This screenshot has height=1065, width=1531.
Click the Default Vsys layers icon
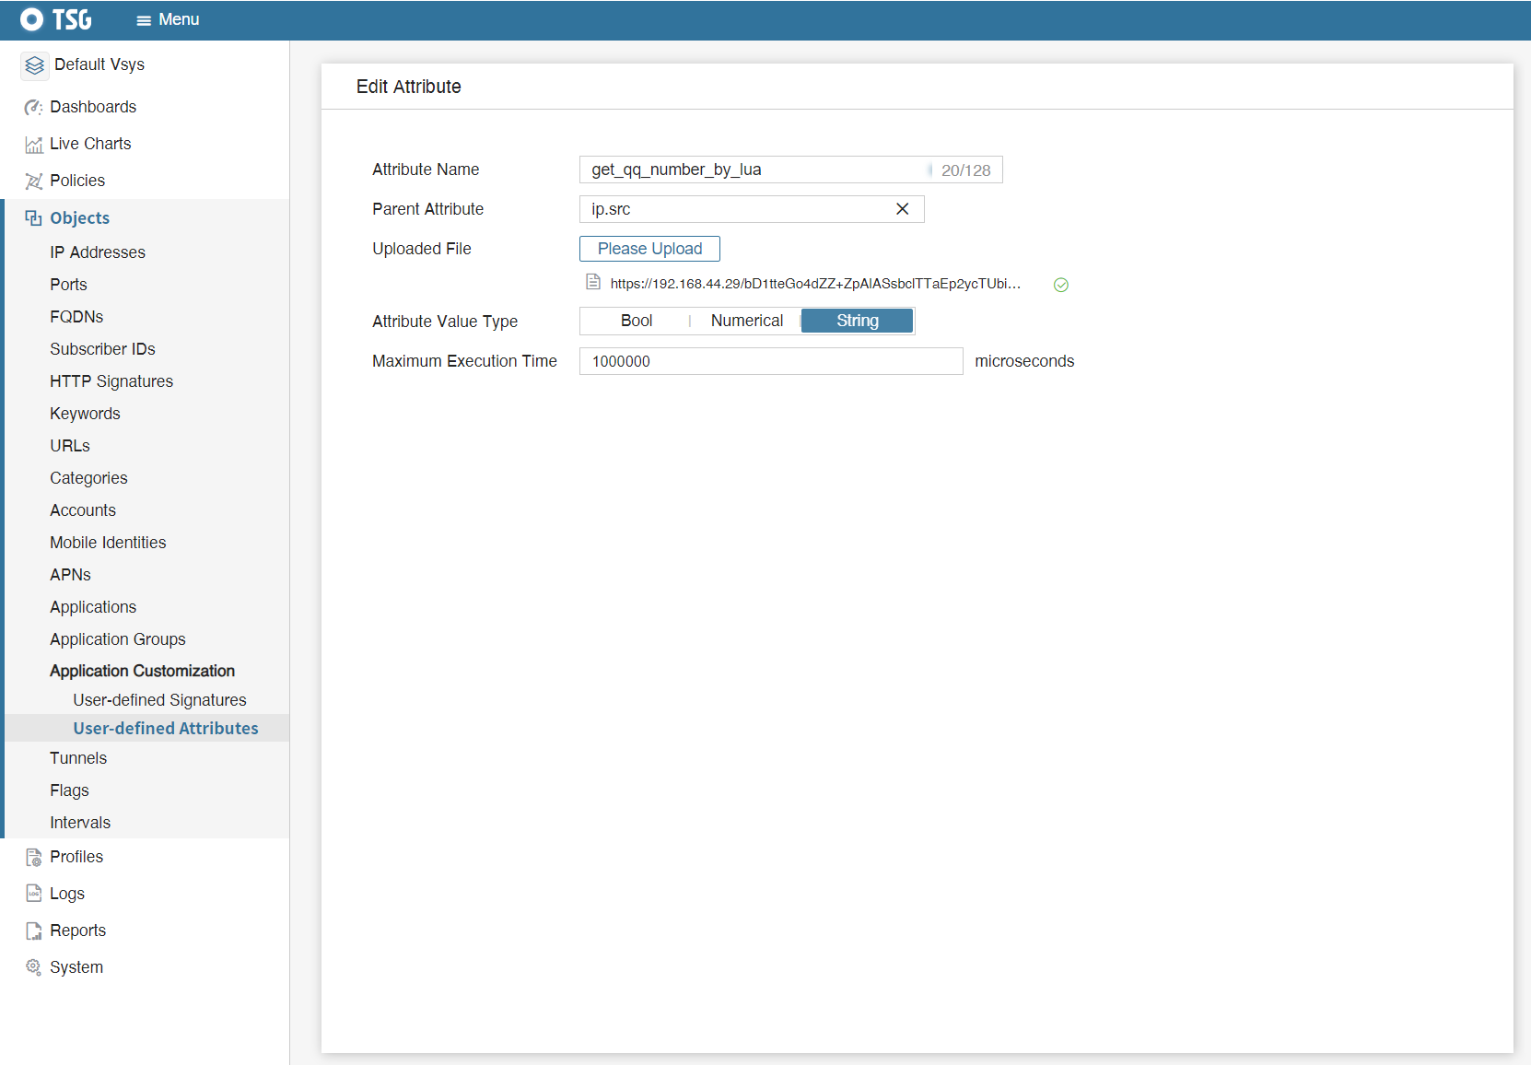click(x=35, y=65)
